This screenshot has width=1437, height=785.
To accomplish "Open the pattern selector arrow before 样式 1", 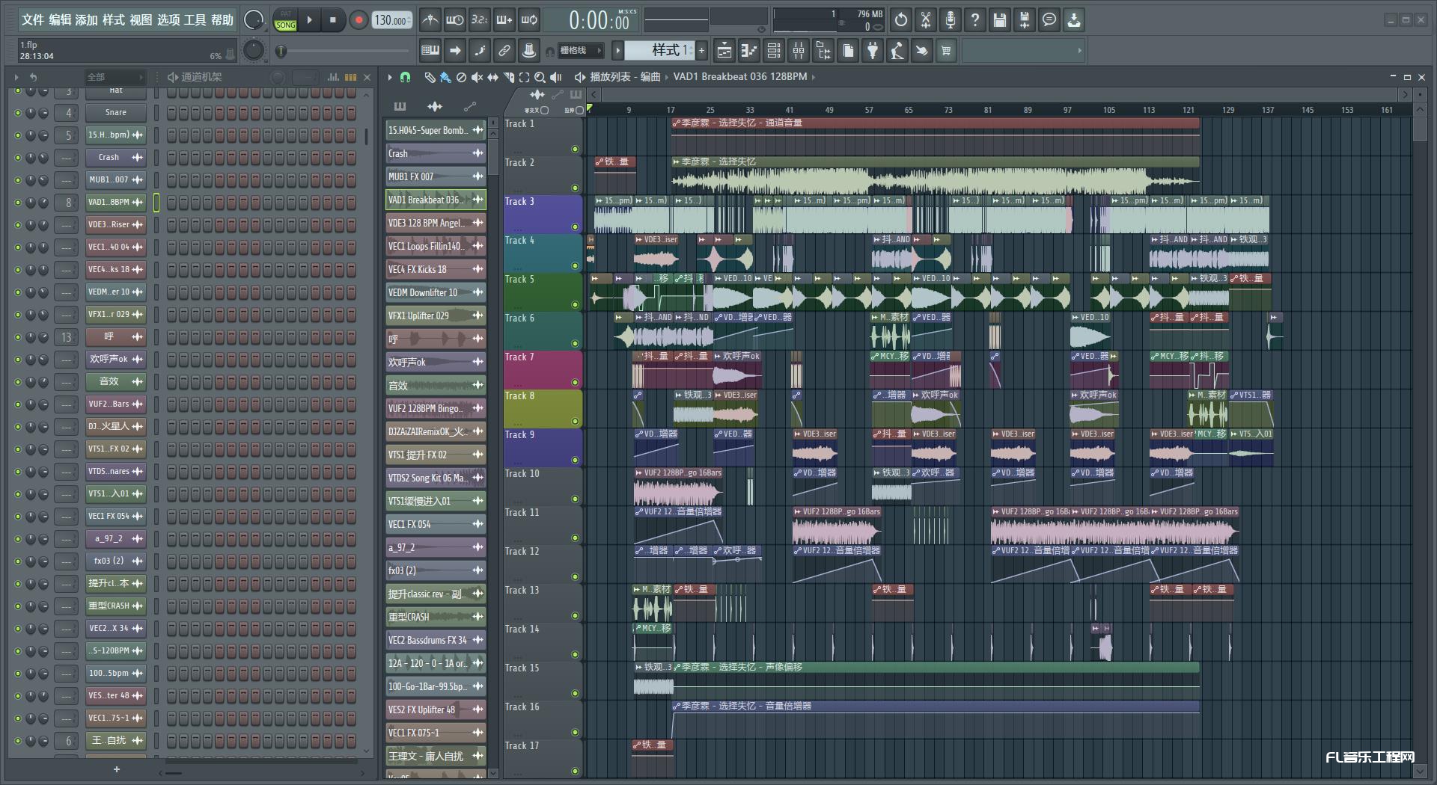I will click(x=617, y=51).
